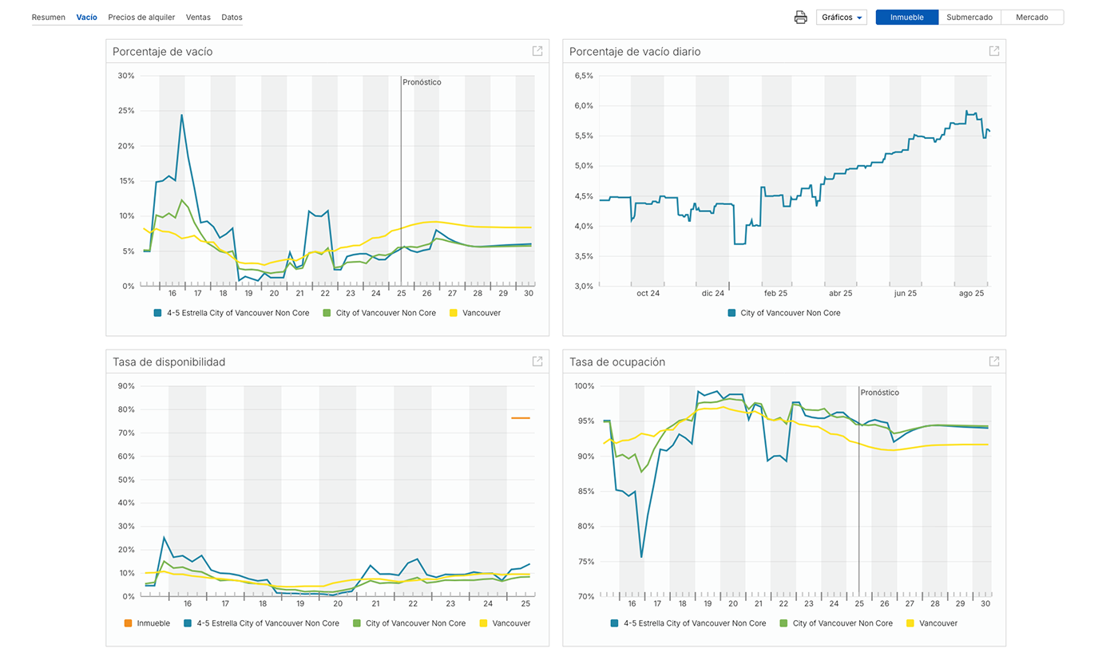Image resolution: width=1118 pixels, height=656 pixels.
Task: Open the Gráficos dropdown
Action: pyautogui.click(x=842, y=18)
